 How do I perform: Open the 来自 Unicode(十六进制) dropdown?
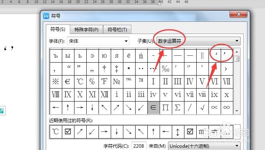[x=204, y=146]
